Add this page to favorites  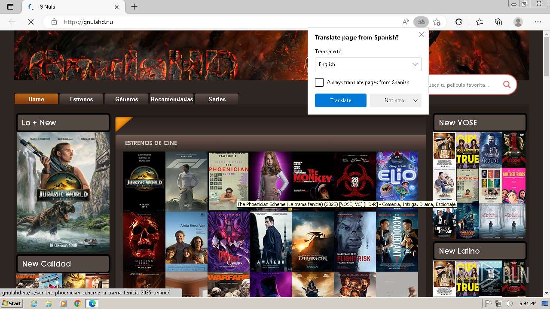[x=437, y=22]
